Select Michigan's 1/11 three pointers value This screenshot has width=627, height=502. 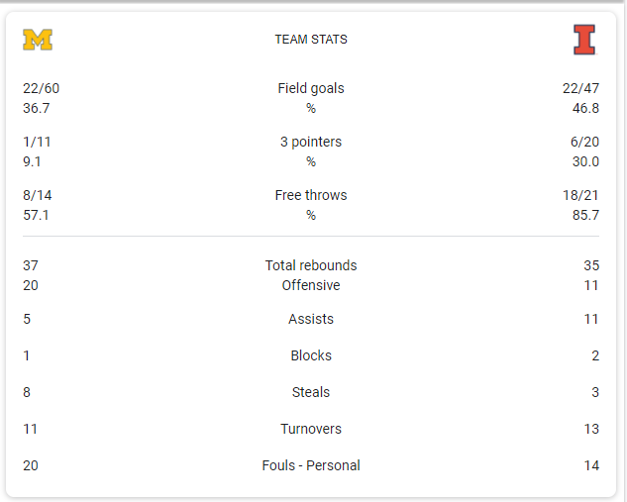tap(37, 142)
